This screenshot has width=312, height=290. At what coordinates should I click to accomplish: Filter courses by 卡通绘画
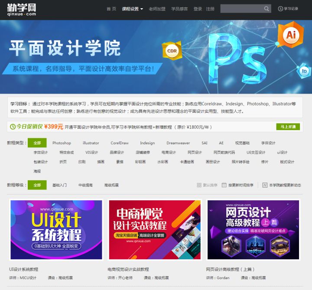pos(187,162)
